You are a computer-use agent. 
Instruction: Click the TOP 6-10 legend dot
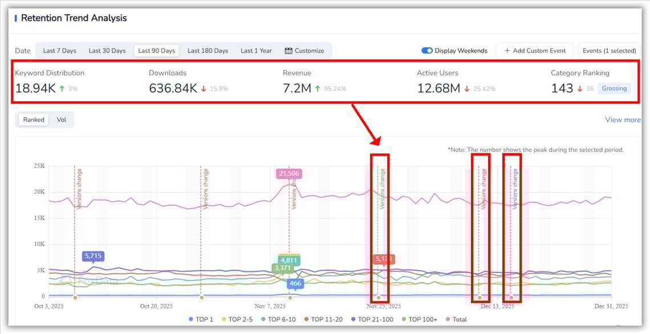(x=263, y=320)
